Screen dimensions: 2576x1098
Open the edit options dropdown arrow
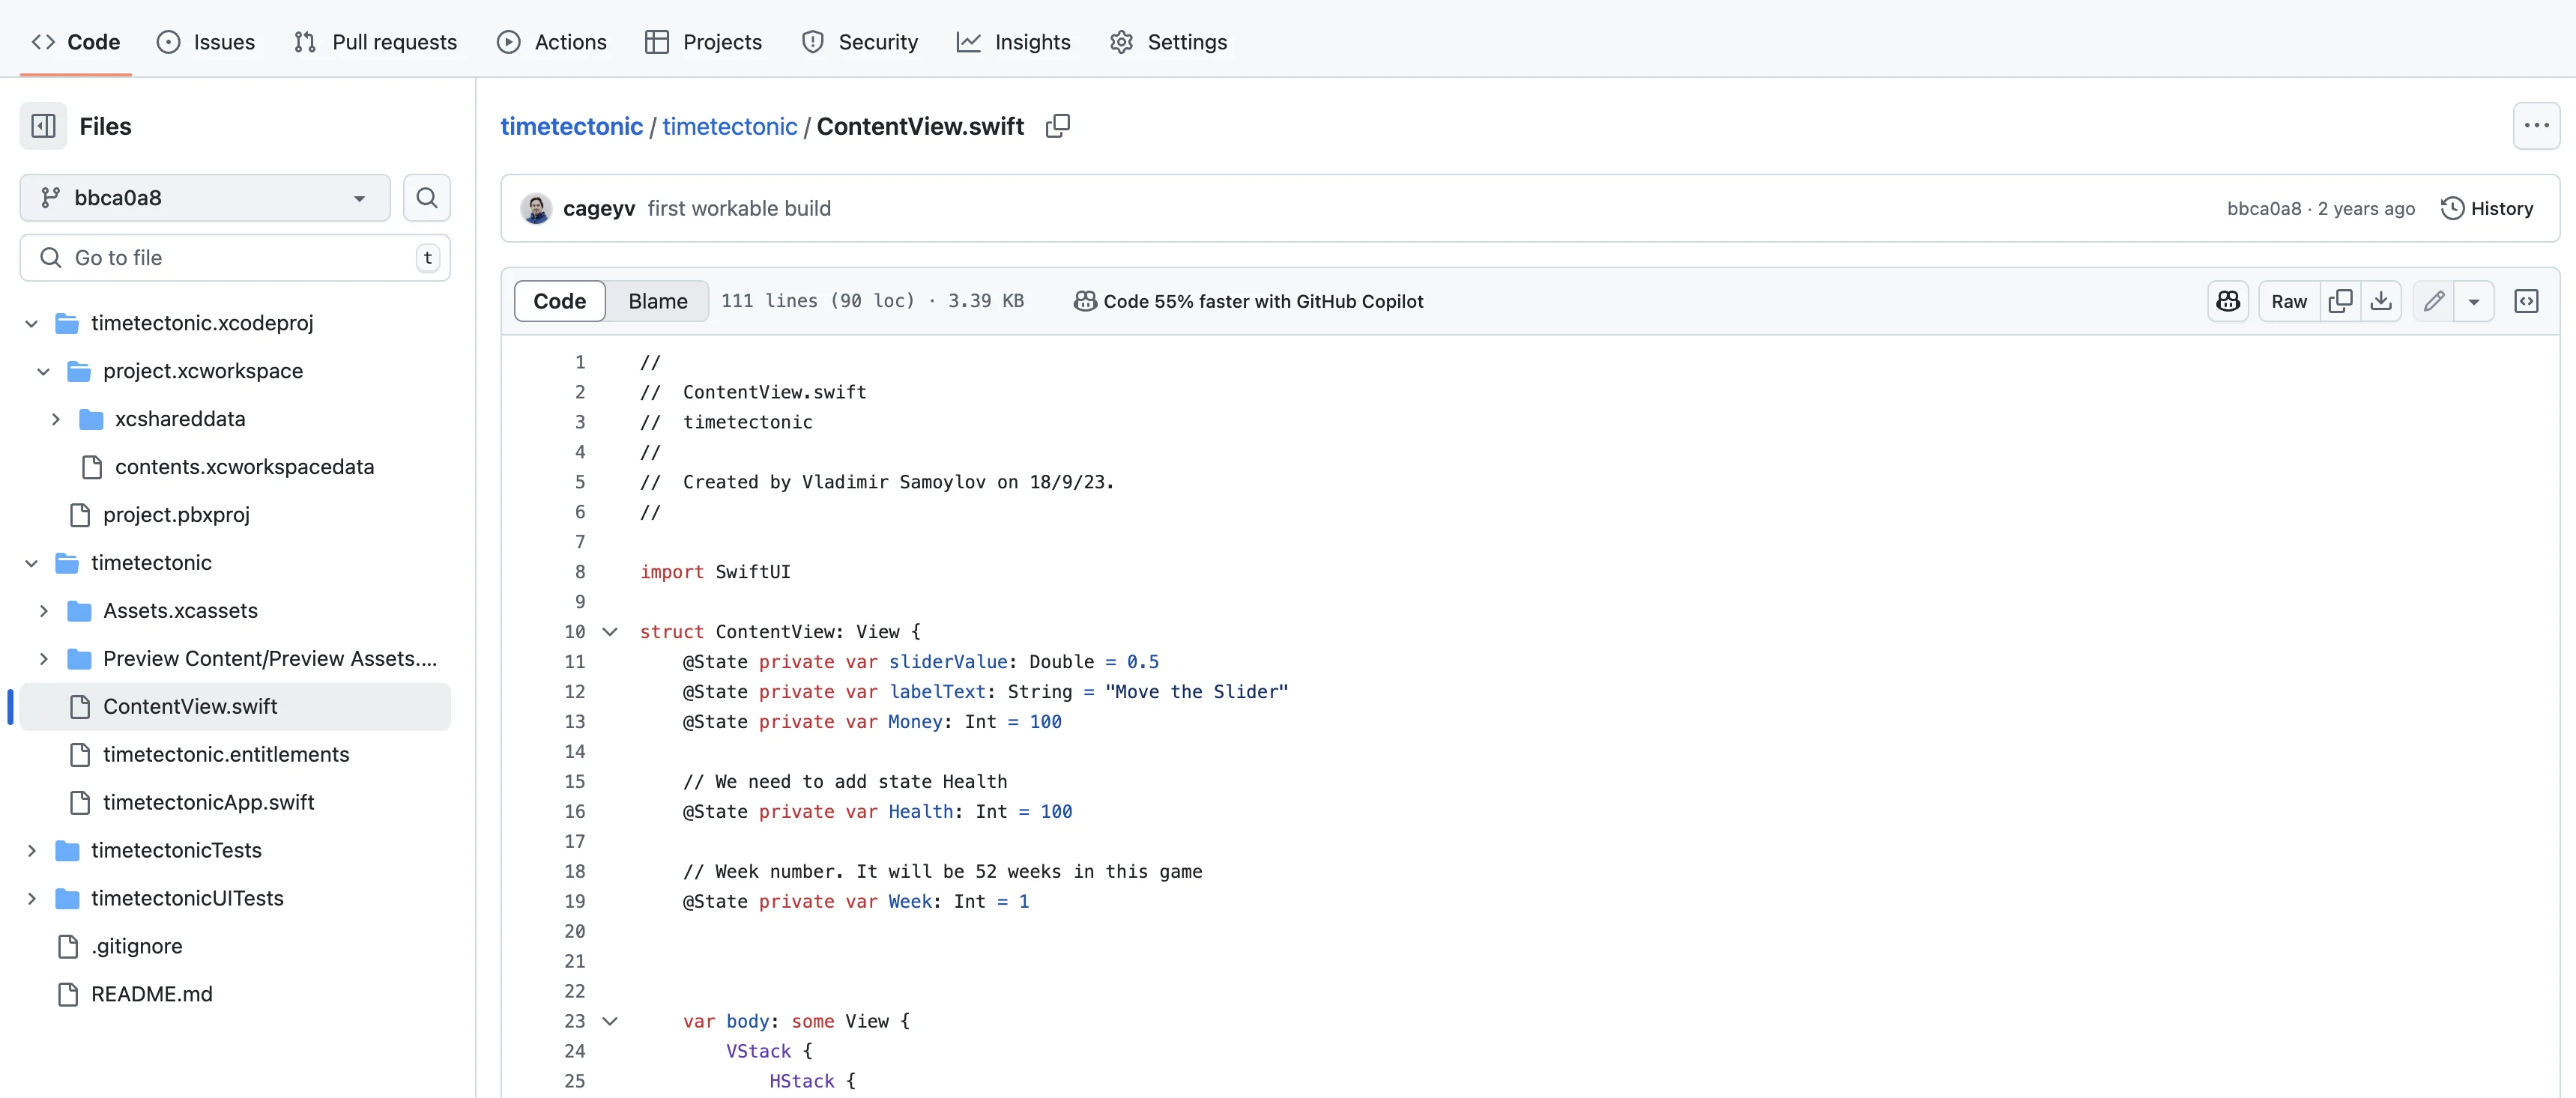2475,301
